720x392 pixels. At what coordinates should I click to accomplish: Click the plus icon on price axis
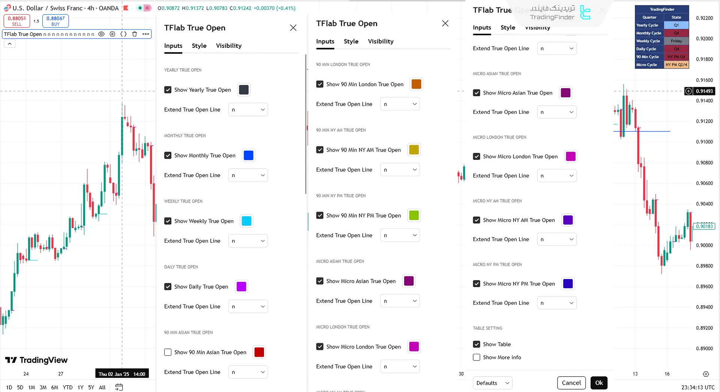688,91
